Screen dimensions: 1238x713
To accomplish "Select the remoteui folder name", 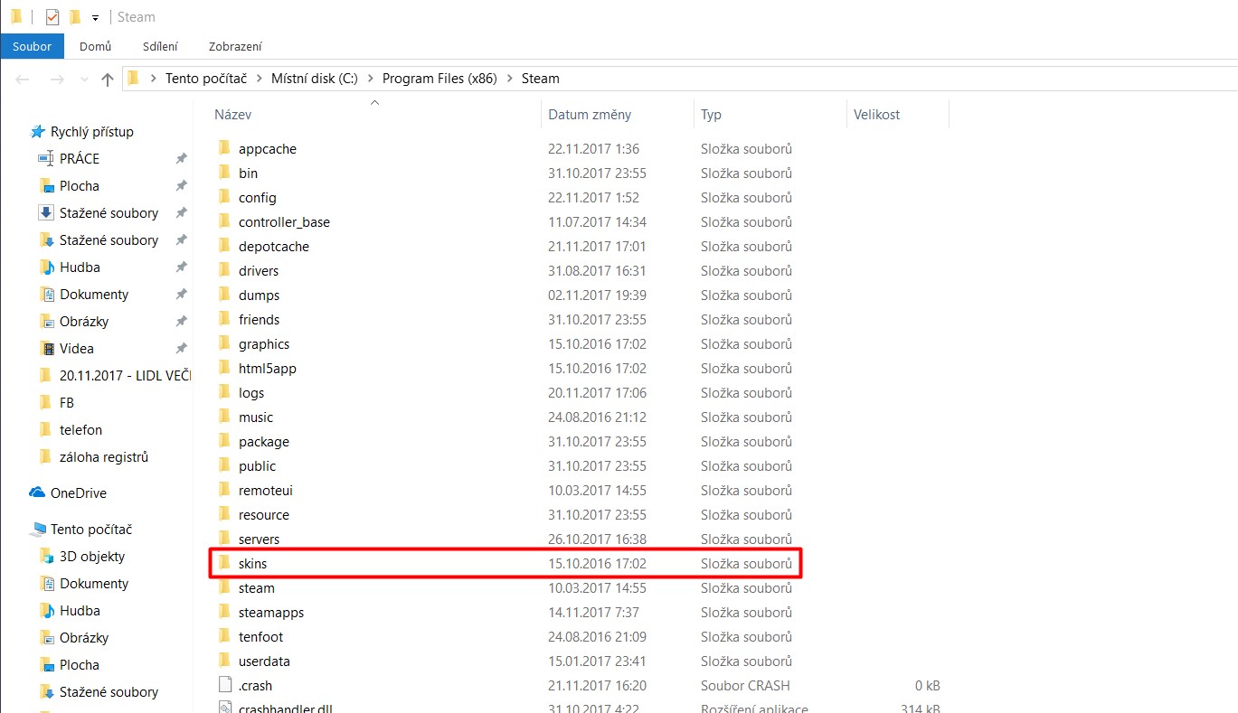I will pyautogui.click(x=266, y=491).
